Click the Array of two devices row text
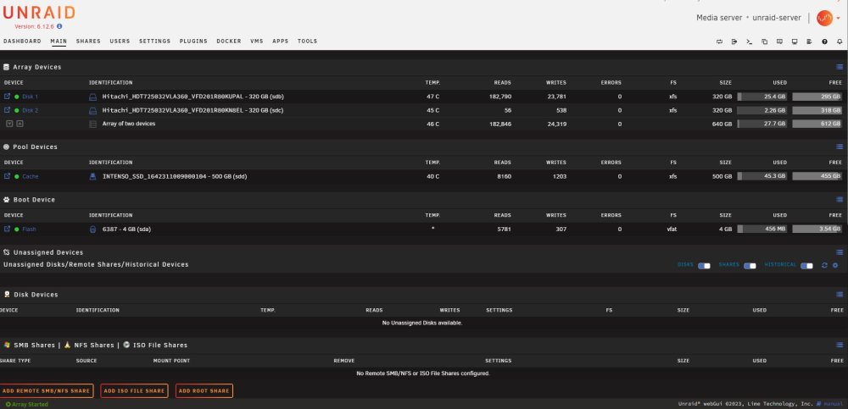 129,124
